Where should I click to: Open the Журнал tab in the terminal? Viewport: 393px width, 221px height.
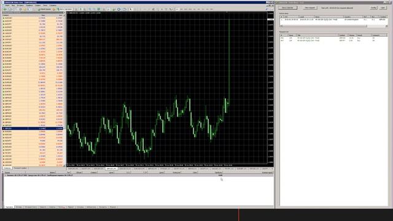[x=113, y=207]
